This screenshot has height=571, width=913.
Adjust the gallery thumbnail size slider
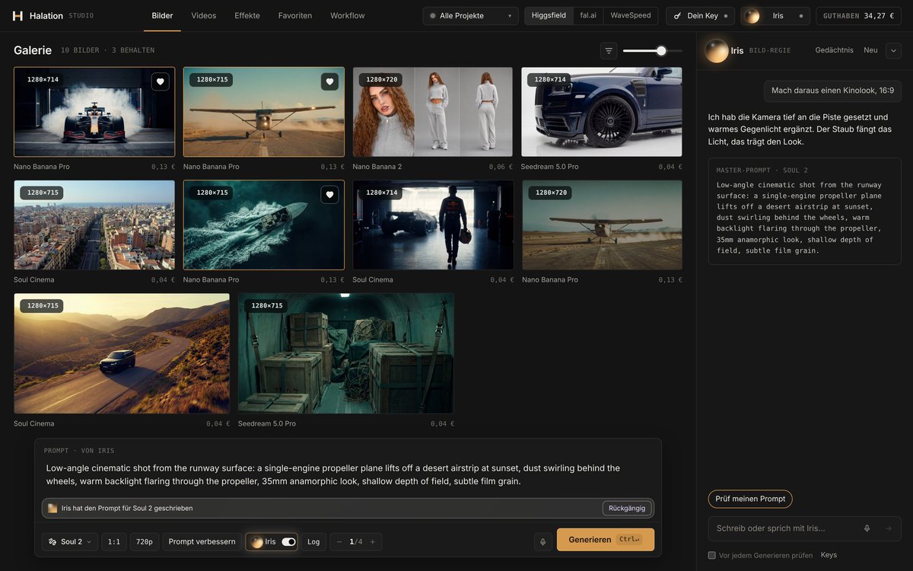click(x=661, y=51)
